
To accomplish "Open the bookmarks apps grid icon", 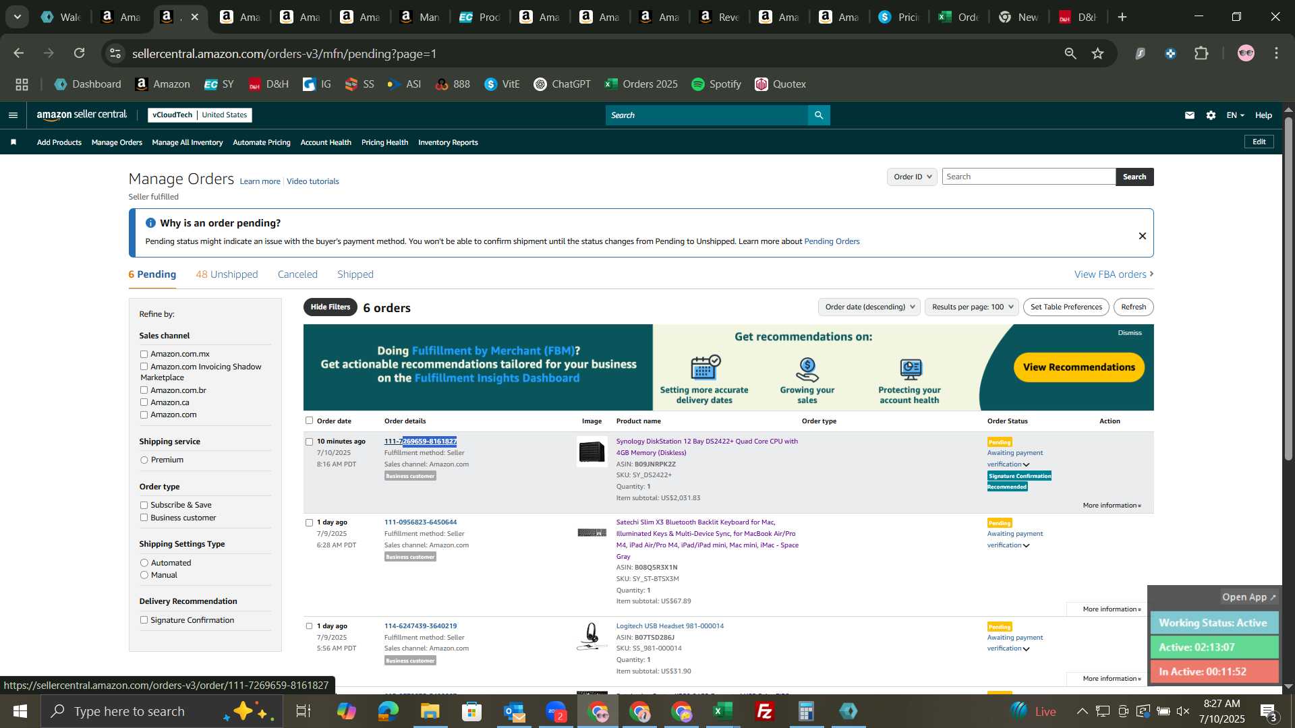I will (x=22, y=84).
